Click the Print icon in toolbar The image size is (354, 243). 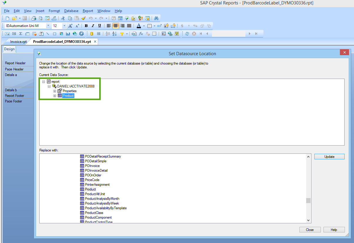click(34, 18)
